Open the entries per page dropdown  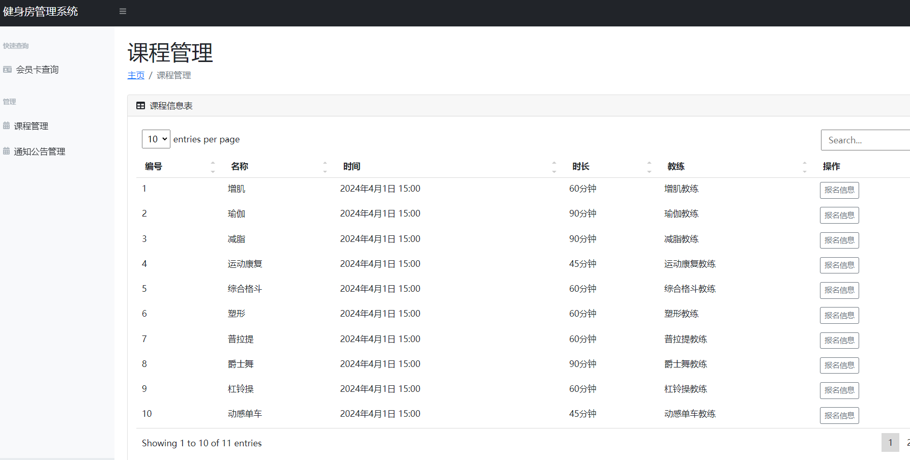click(x=156, y=139)
